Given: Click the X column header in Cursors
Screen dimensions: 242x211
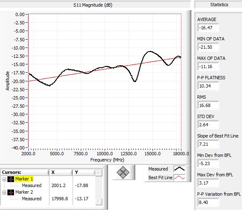Looking at the screenshot, I should coord(61,172).
